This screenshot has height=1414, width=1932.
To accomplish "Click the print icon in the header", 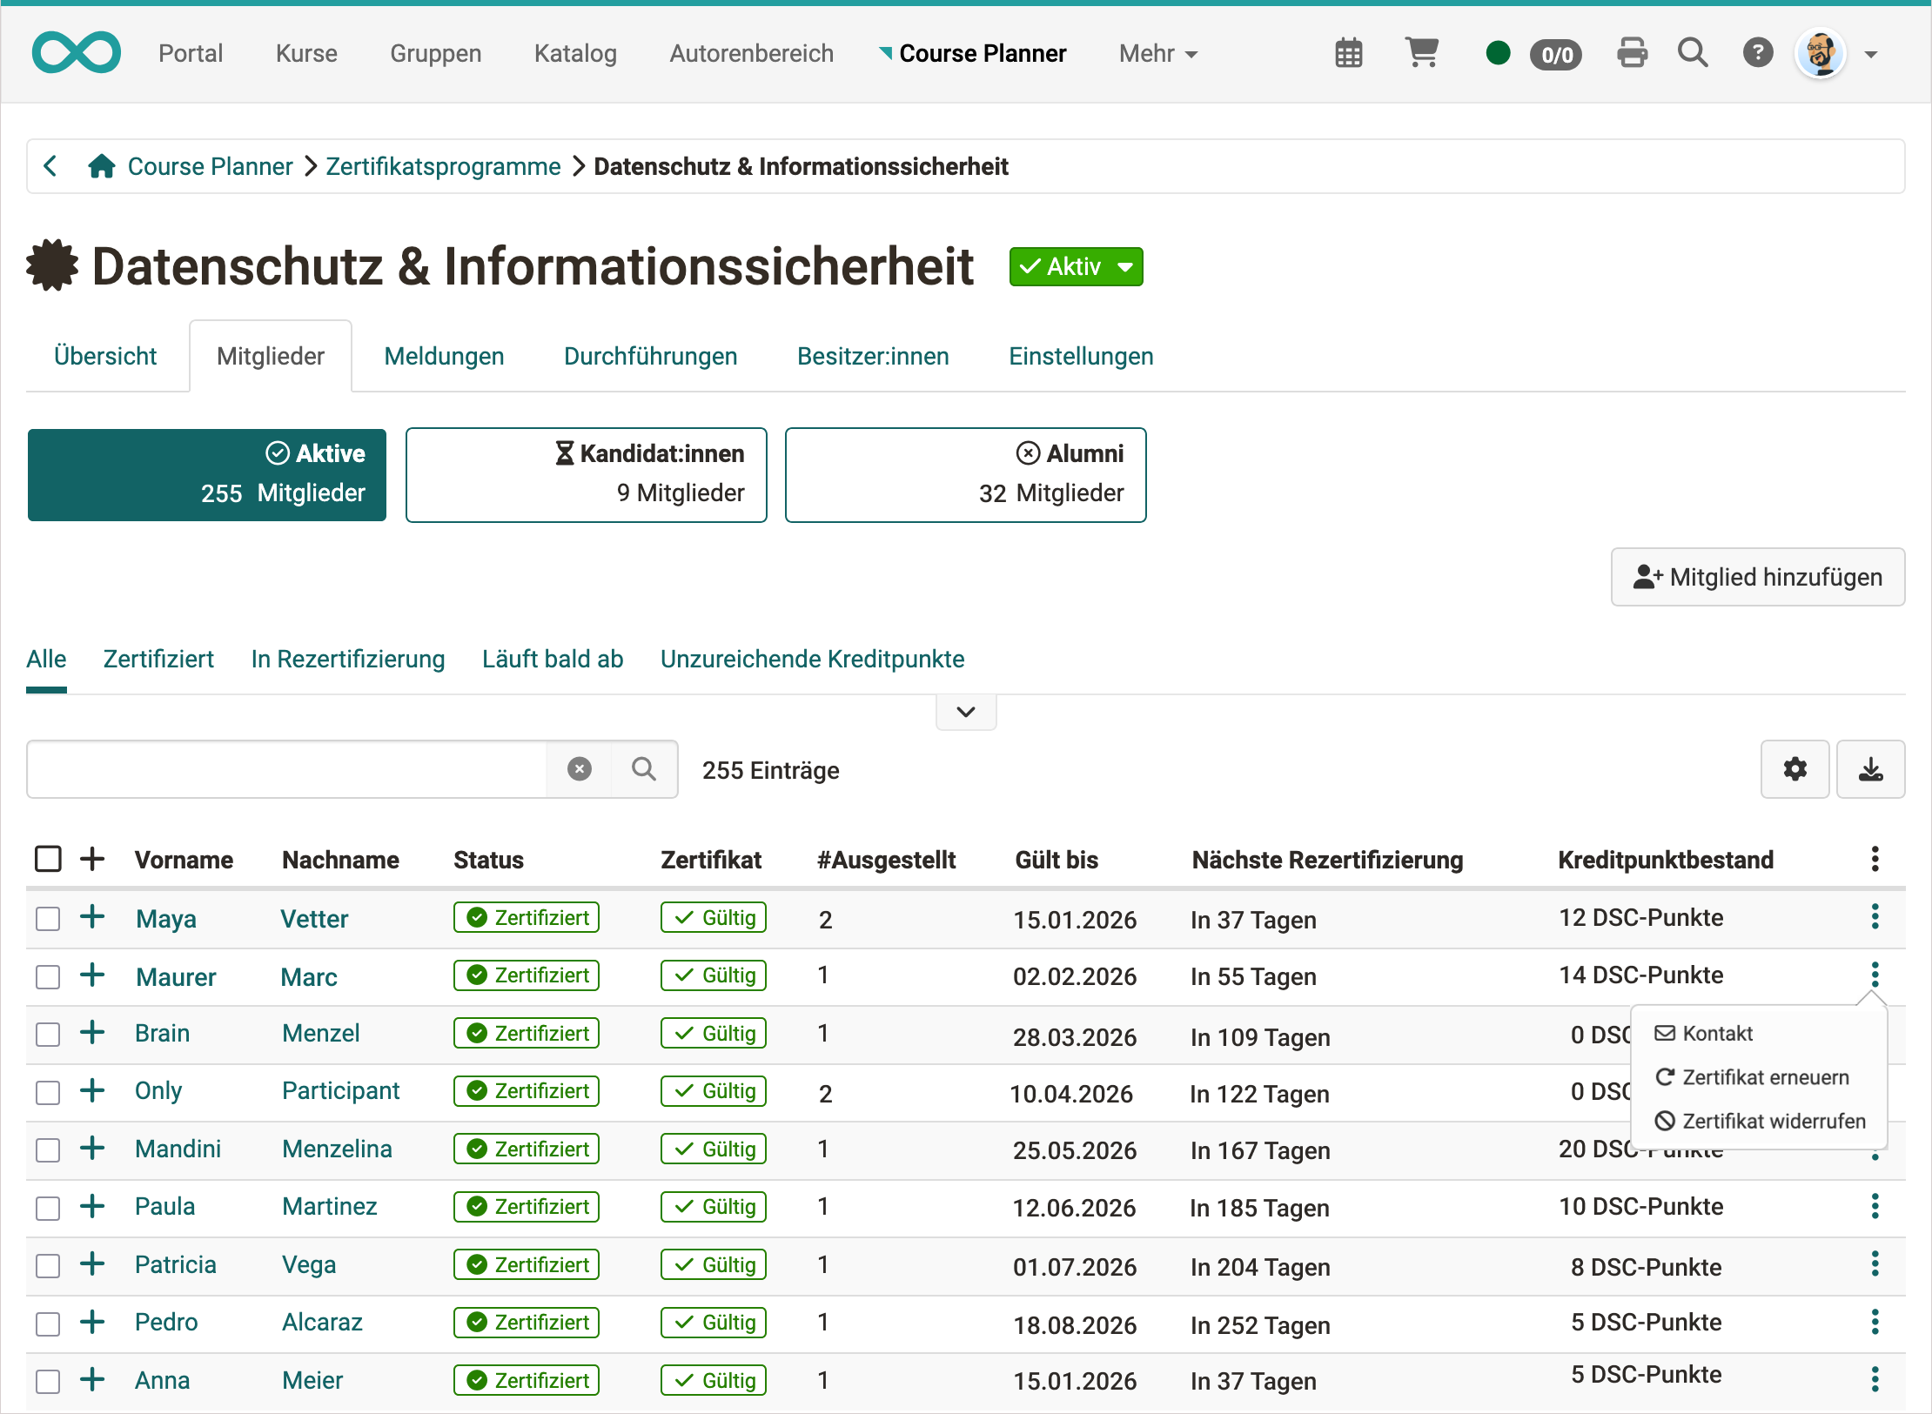I will [x=1632, y=52].
